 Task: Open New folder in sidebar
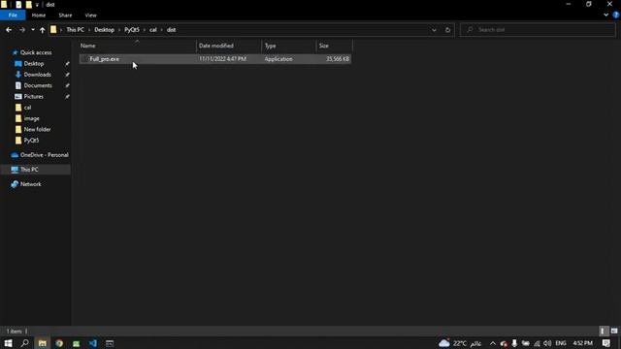click(37, 129)
